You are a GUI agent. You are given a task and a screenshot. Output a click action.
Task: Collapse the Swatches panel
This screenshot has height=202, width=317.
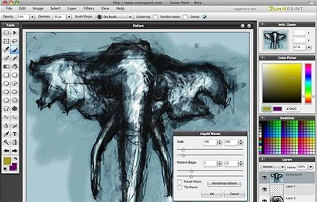[x=262, y=118]
